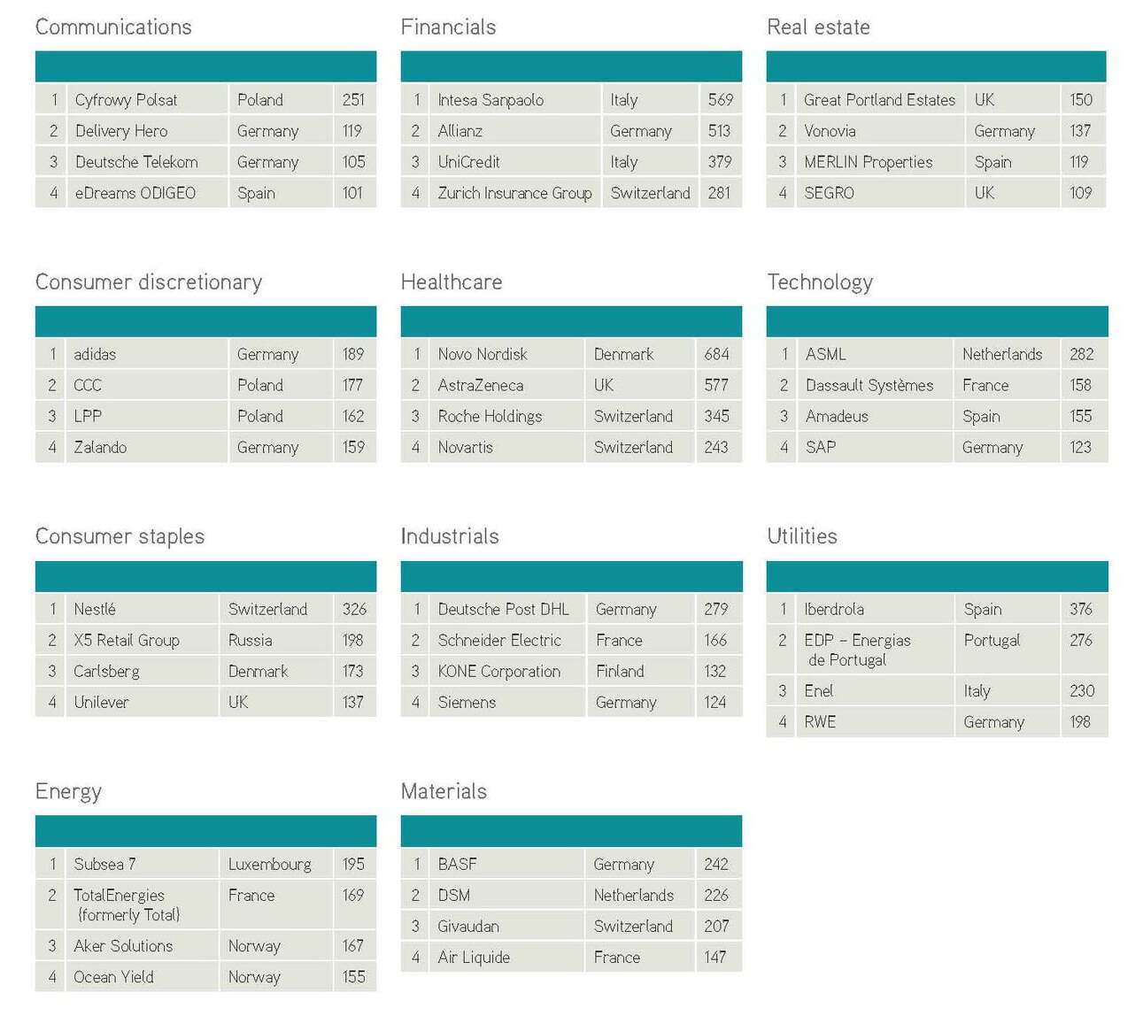This screenshot has width=1143, height=1016.
Task: Select Givaudan company name
Action: coord(468,926)
